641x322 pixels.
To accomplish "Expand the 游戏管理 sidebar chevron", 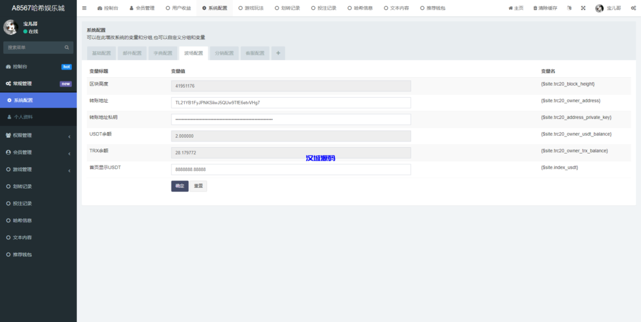I will pos(69,170).
